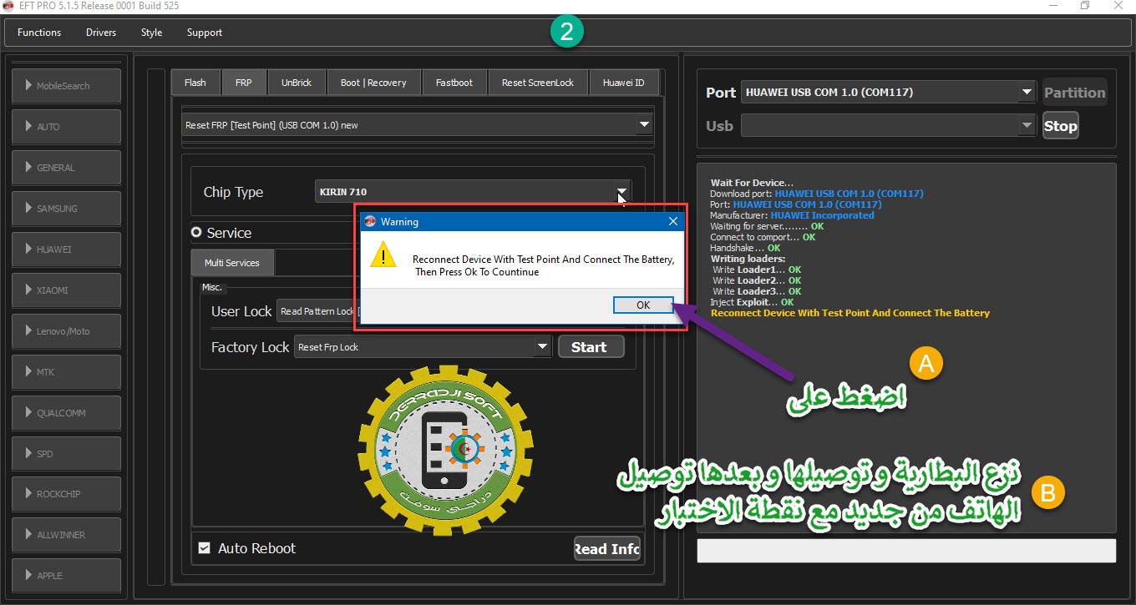Expand Lenovo/Moto sidebar section
This screenshot has width=1136, height=605.
point(66,331)
